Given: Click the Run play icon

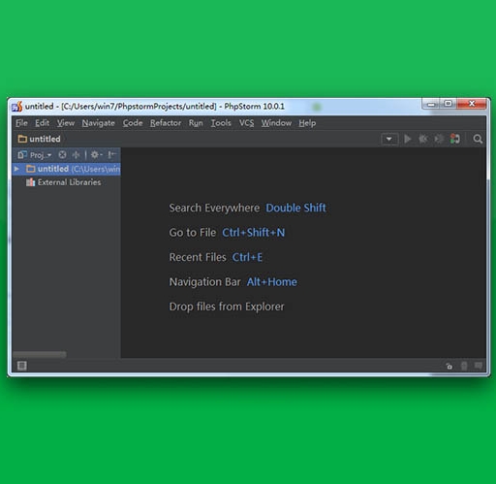Looking at the screenshot, I should coord(408,139).
